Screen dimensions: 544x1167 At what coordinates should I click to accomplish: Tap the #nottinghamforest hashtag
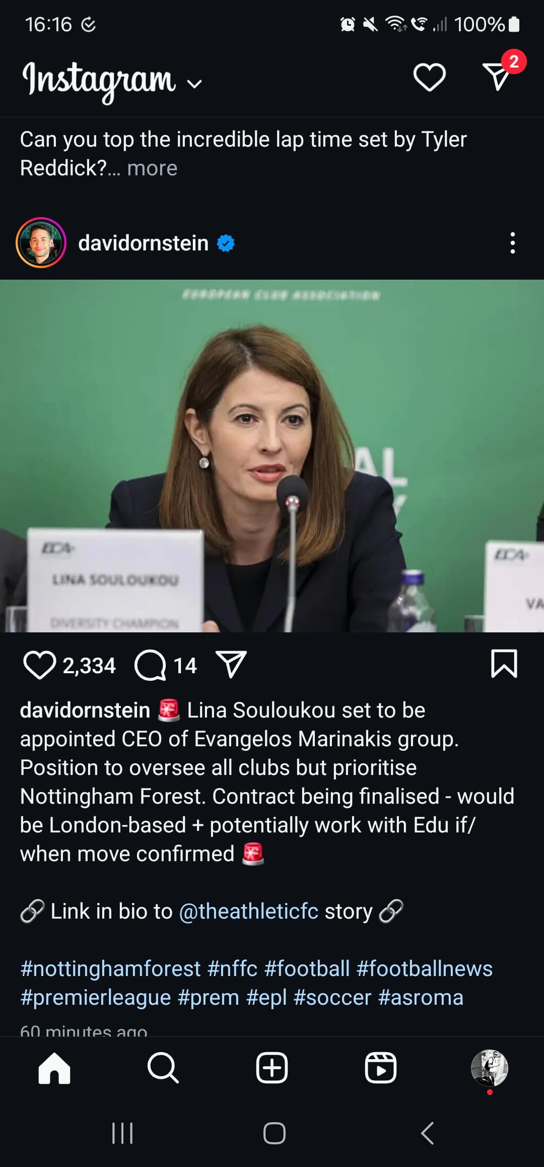(x=110, y=968)
